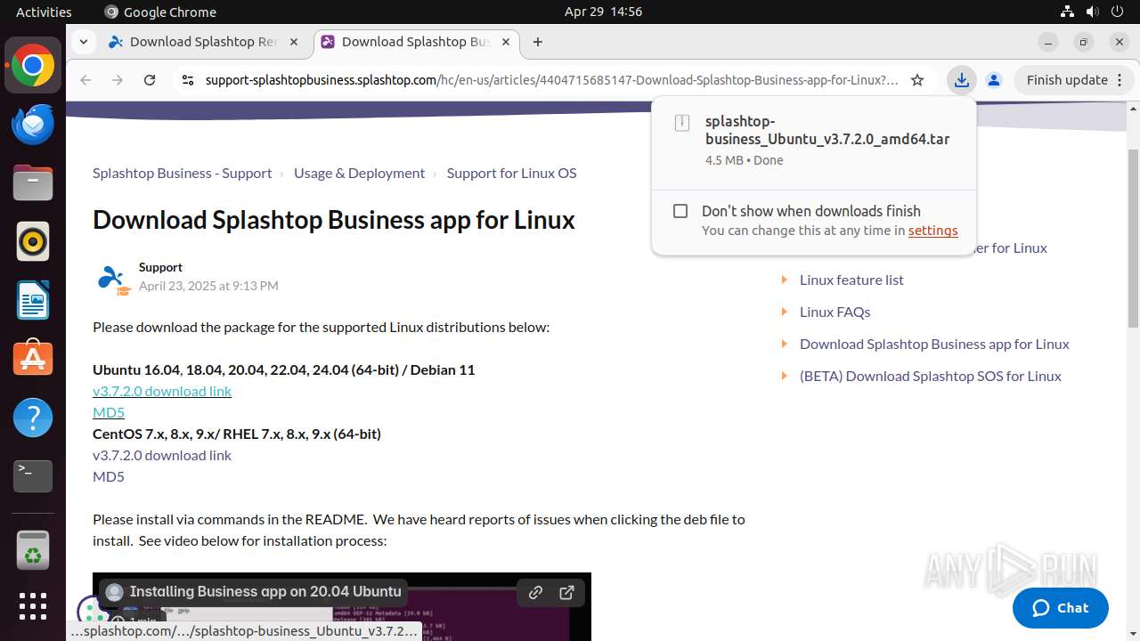Open Download Splashtop Business app sidebar link
This screenshot has height=641, width=1140.
pos(934,344)
